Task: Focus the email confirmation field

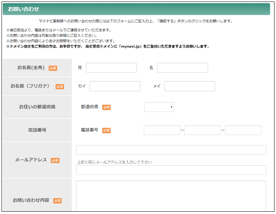Action: click(171, 170)
